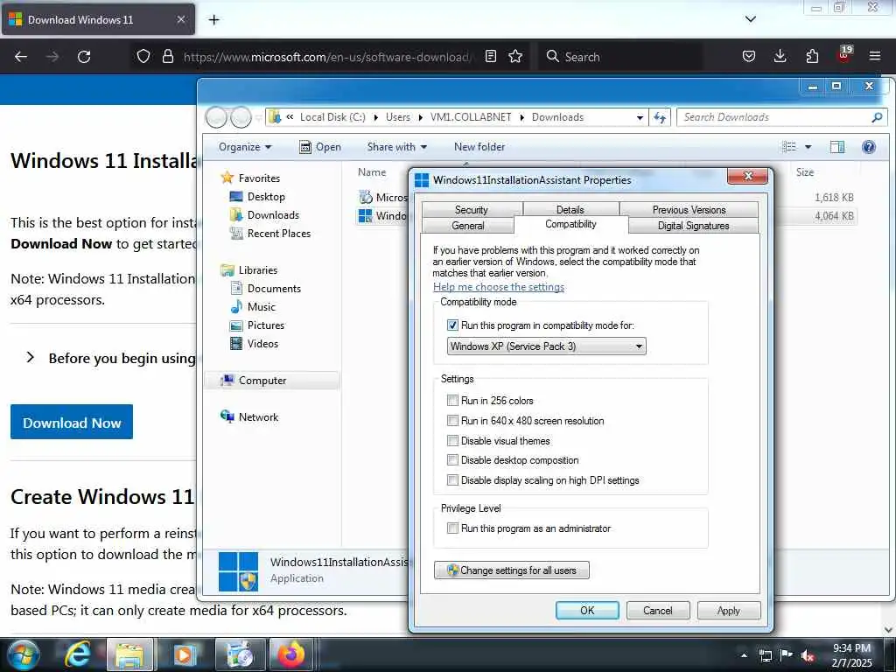Switch to the Previous Versions tab
Image resolution: width=896 pixels, height=672 pixels.
pos(689,210)
